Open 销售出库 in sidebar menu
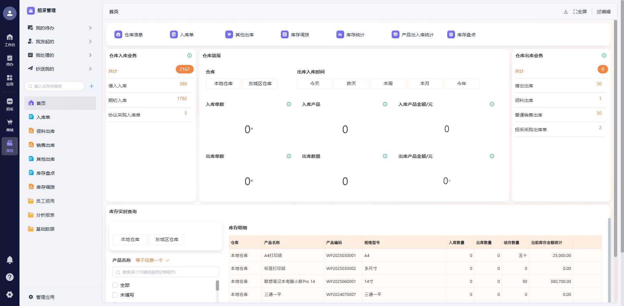Viewport: 624px width, 306px height. pyautogui.click(x=60, y=145)
